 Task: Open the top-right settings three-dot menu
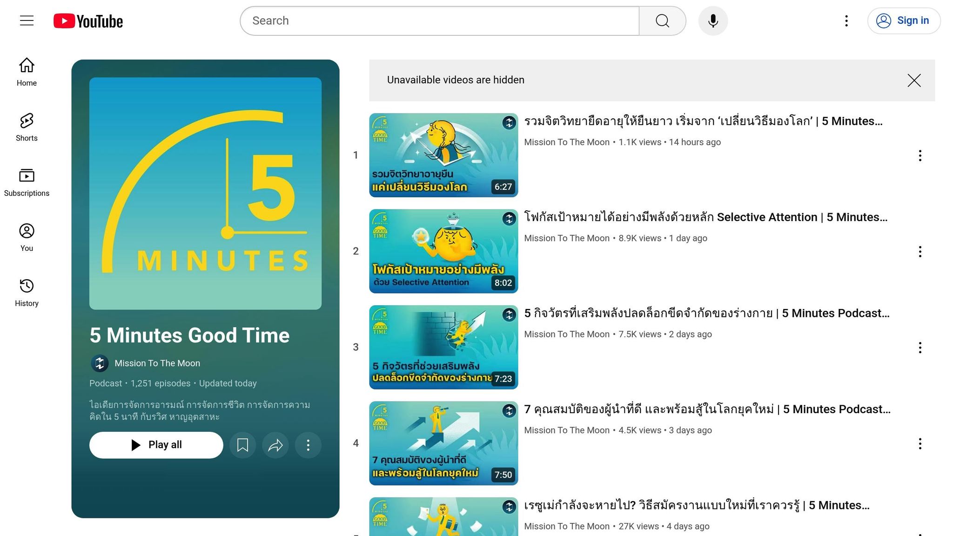pos(846,21)
